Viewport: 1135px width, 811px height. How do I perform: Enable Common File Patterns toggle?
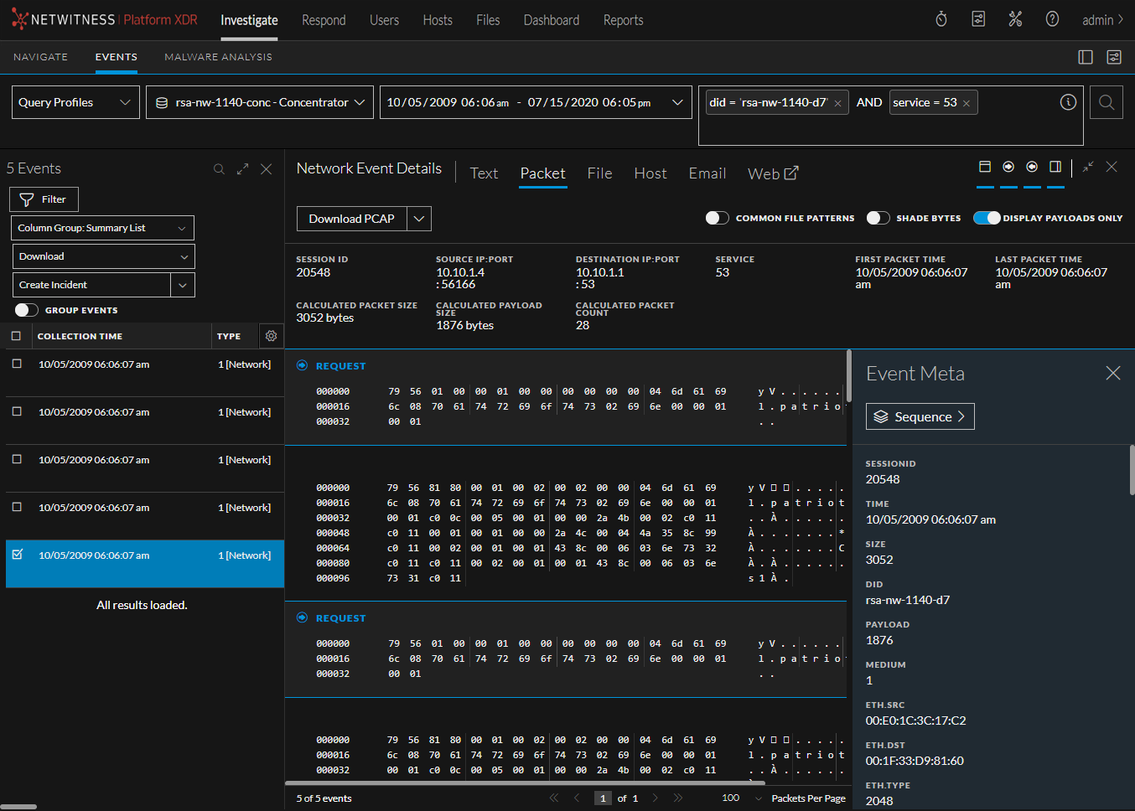pos(717,218)
